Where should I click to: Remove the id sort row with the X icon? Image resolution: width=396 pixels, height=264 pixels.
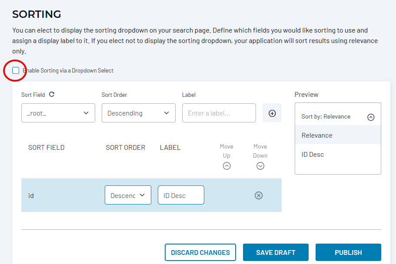[x=259, y=195]
